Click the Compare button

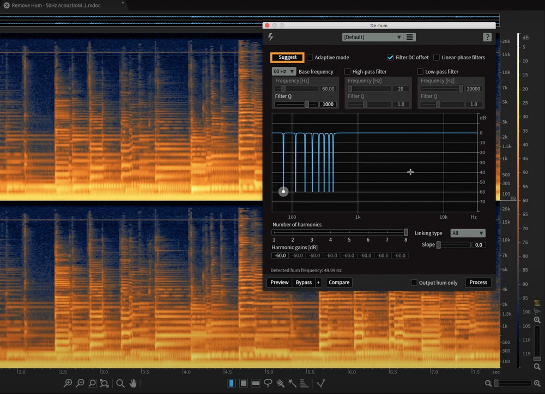[339, 282]
